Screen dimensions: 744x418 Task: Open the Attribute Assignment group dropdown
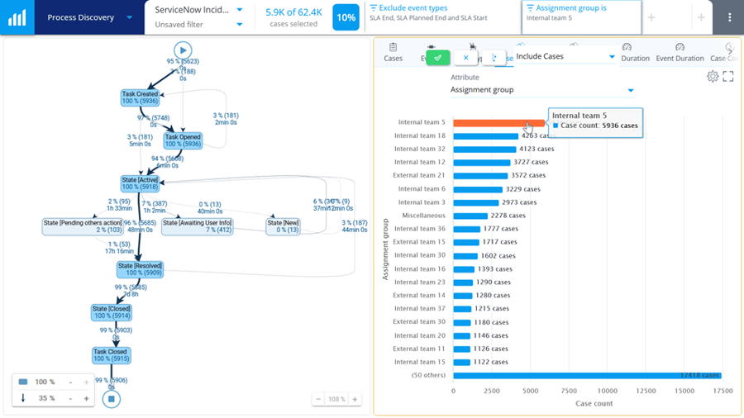[x=542, y=90]
